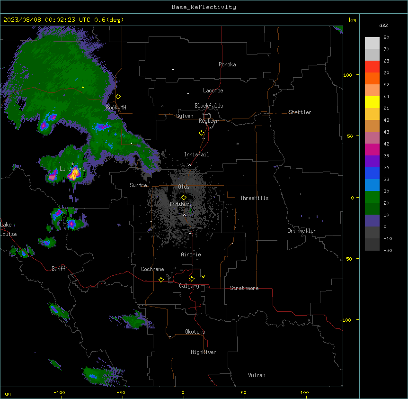Image resolution: width=408 pixels, height=399 pixels.
Task: Click the rain patch west of Okotoks
Action: click(x=135, y=321)
